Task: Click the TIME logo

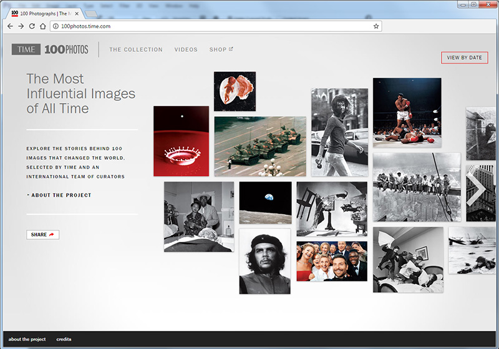Action: point(26,49)
